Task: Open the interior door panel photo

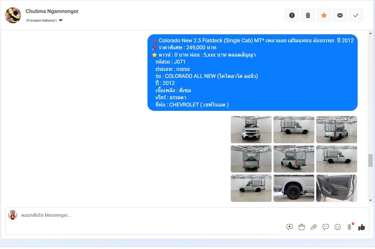Action: click(337, 188)
